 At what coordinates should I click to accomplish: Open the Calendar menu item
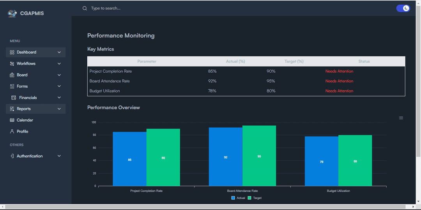25,120
